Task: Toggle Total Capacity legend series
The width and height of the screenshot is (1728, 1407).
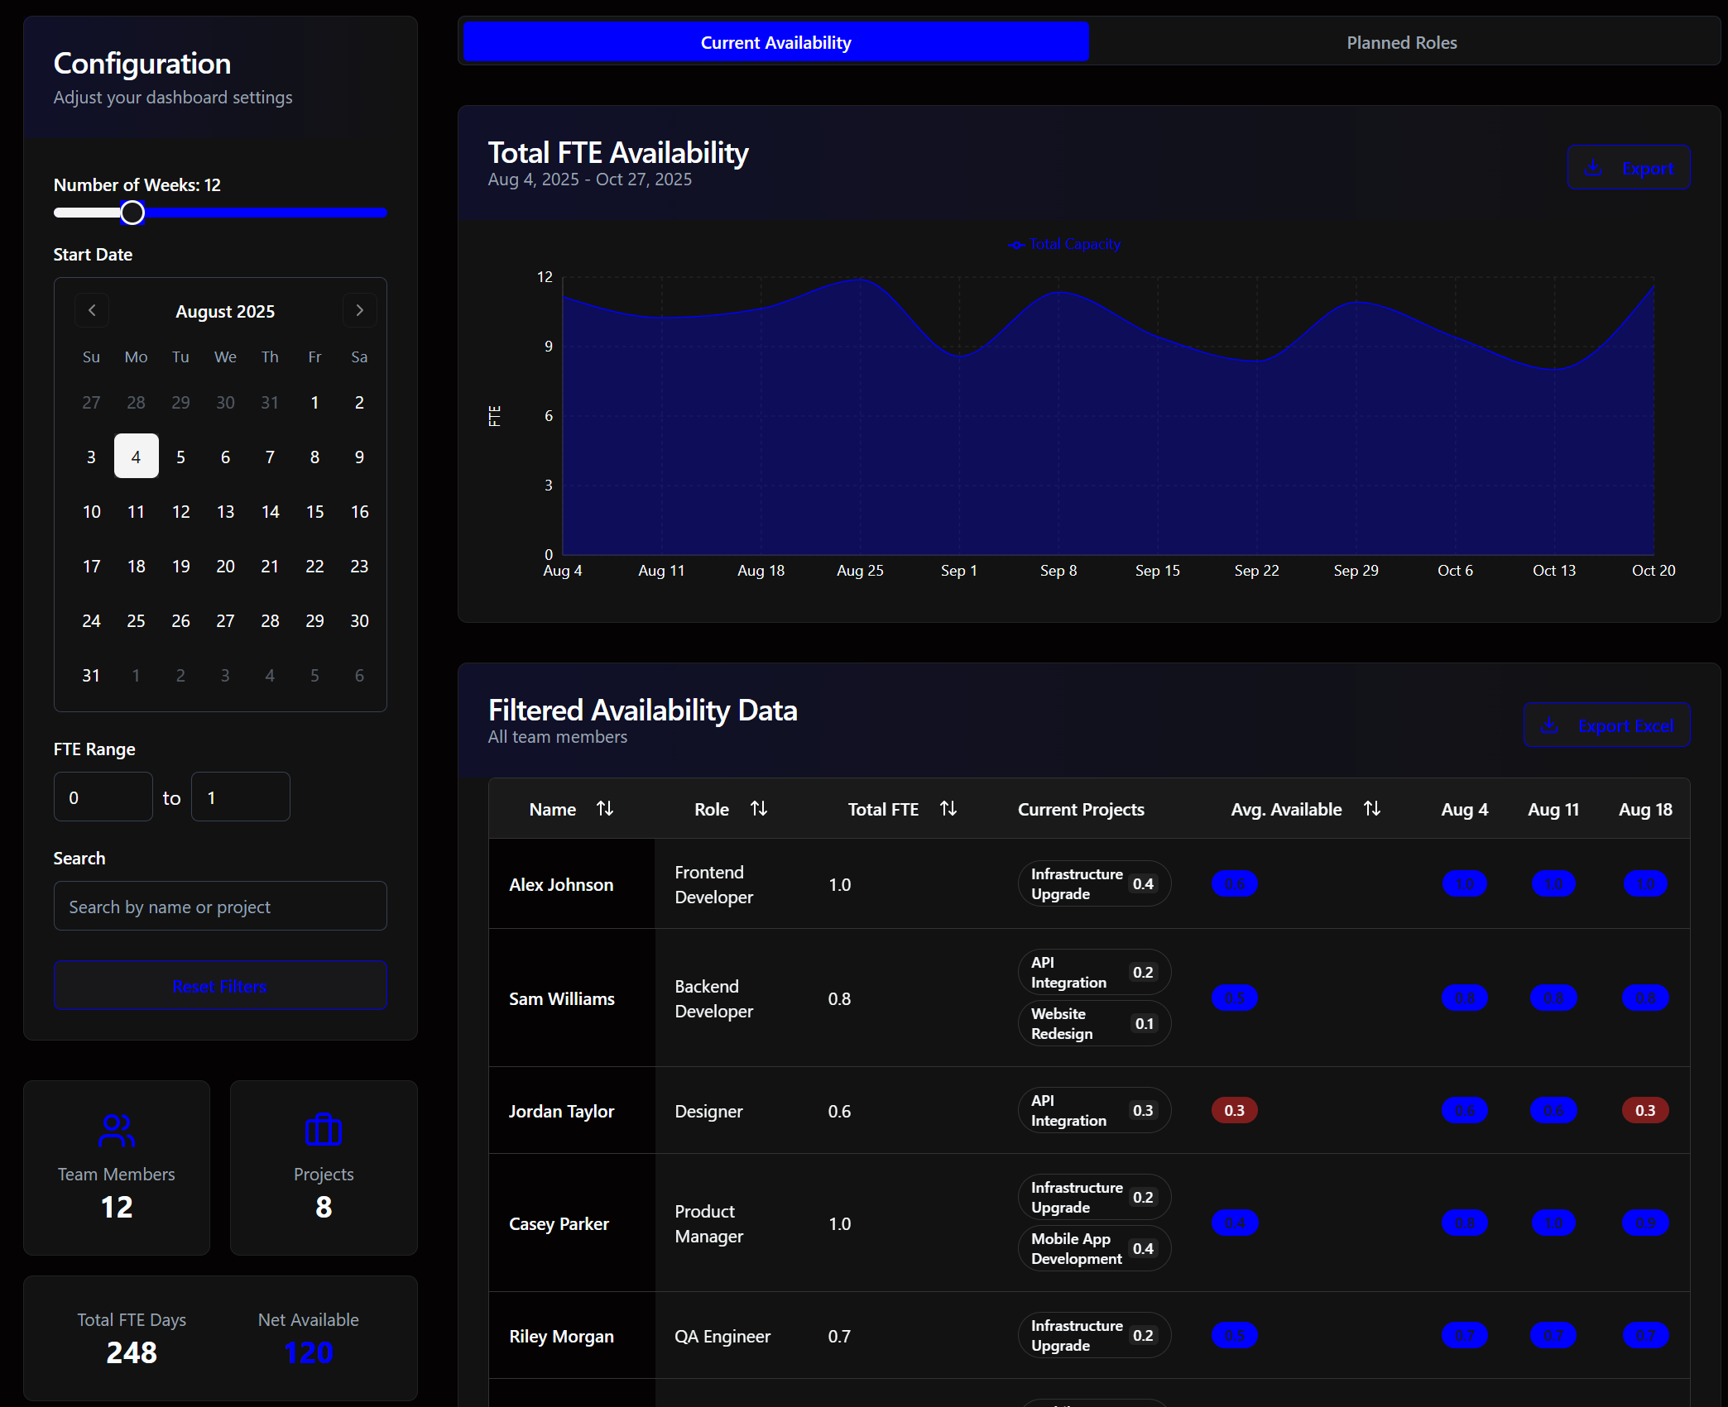Action: pos(1064,245)
